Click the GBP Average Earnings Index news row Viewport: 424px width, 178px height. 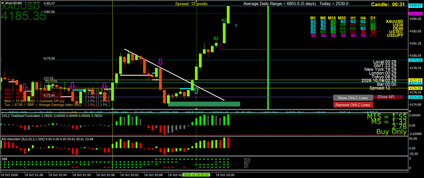pos(57,105)
